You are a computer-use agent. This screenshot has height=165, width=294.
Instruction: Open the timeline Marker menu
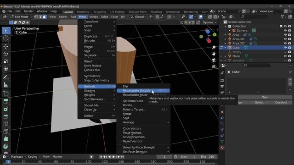click(57, 157)
